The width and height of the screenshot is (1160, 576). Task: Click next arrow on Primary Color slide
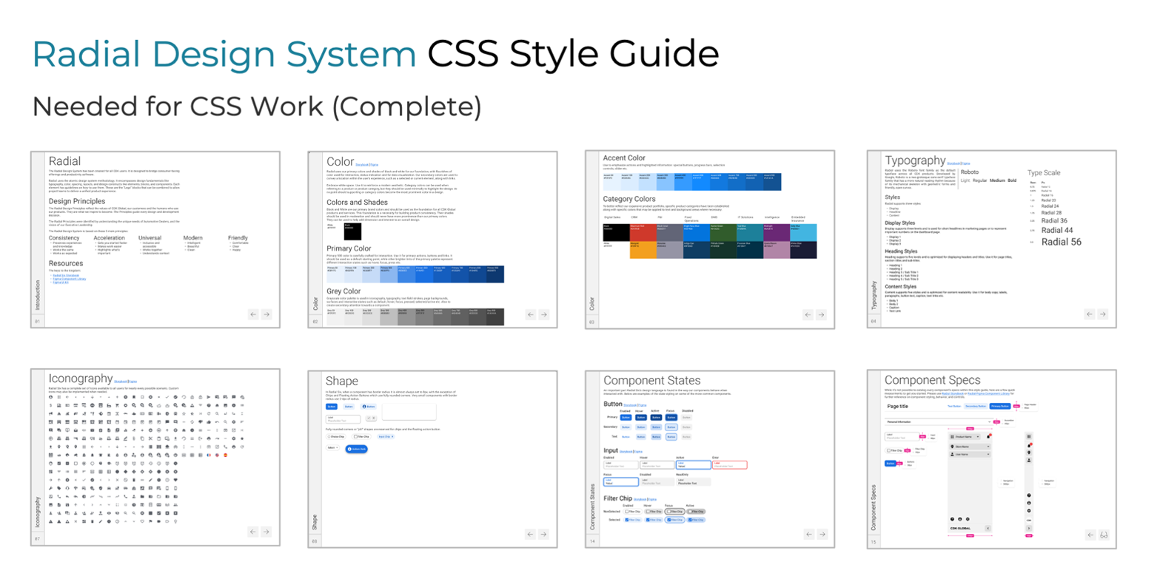tap(543, 314)
